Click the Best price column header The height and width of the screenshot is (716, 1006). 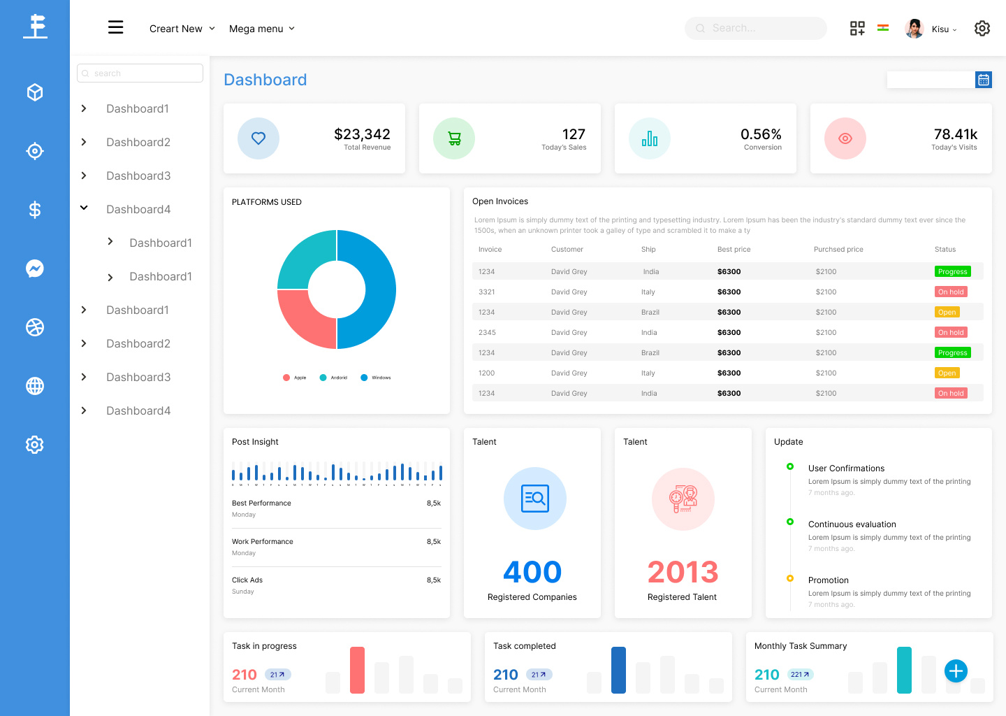point(734,250)
